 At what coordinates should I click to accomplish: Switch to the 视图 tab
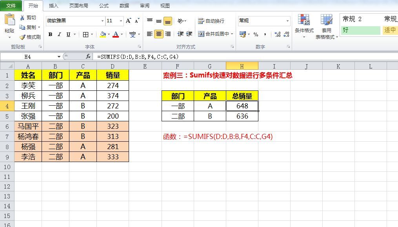click(165, 6)
